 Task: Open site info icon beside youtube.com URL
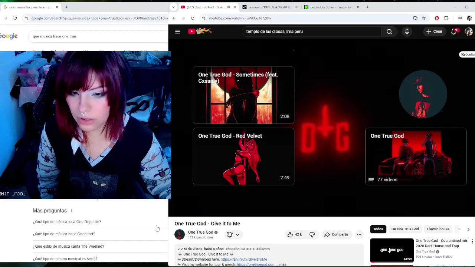click(203, 18)
